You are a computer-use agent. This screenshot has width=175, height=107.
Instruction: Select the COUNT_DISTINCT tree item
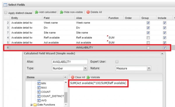click(52, 96)
